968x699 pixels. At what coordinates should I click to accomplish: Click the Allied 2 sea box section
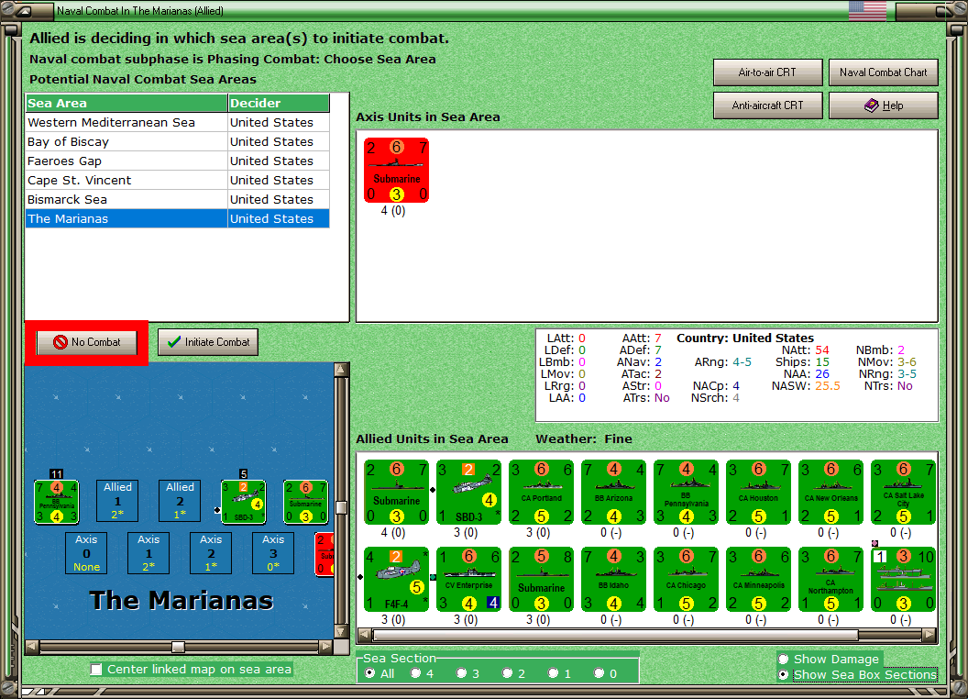[x=180, y=501]
